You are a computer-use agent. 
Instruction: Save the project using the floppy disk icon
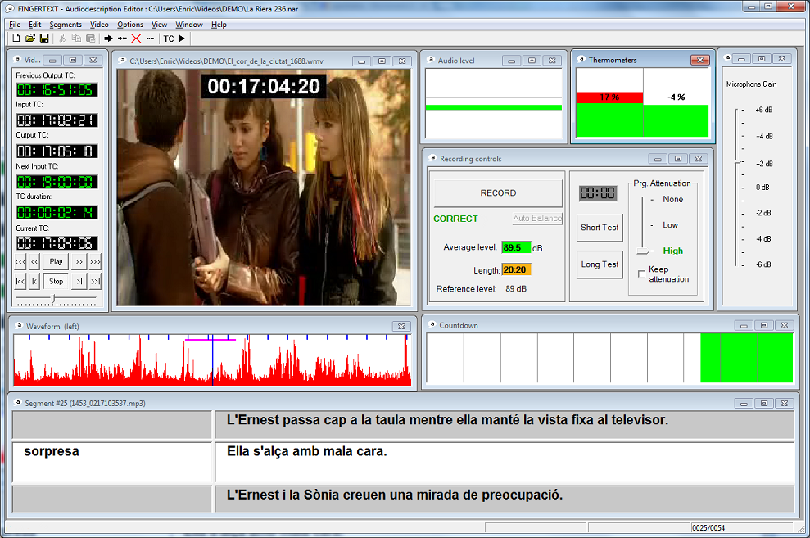(44, 38)
